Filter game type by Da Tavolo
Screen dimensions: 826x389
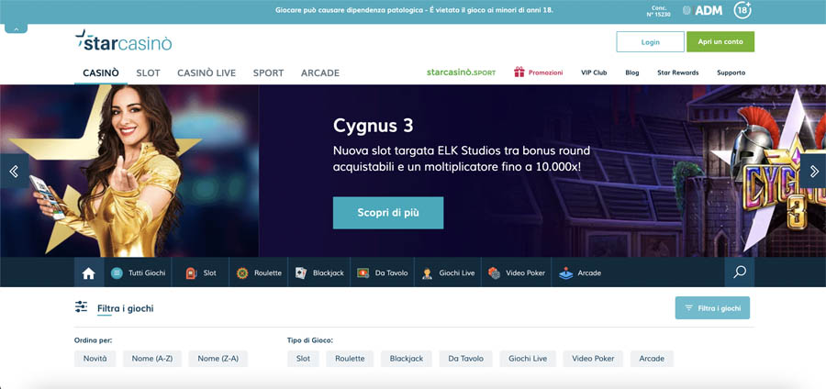465,359
